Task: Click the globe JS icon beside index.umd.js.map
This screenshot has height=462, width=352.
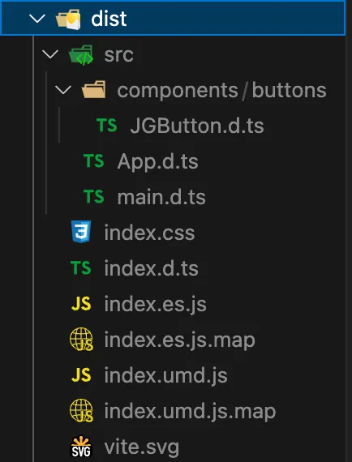Action: click(x=81, y=410)
